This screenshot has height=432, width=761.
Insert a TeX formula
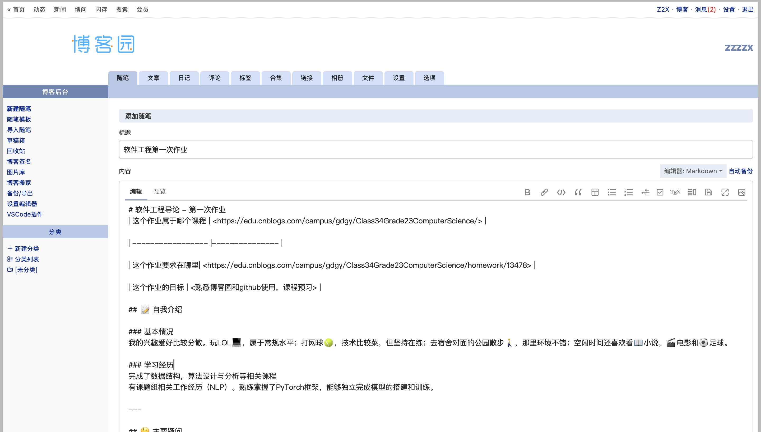676,192
